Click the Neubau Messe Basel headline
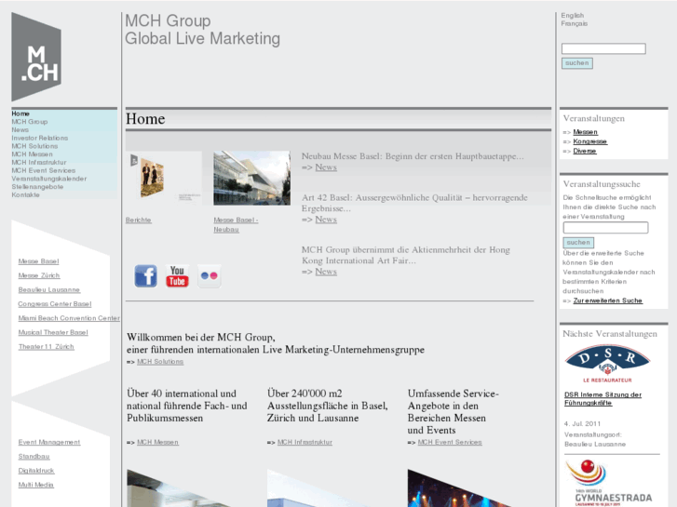677x507 pixels. (413, 156)
